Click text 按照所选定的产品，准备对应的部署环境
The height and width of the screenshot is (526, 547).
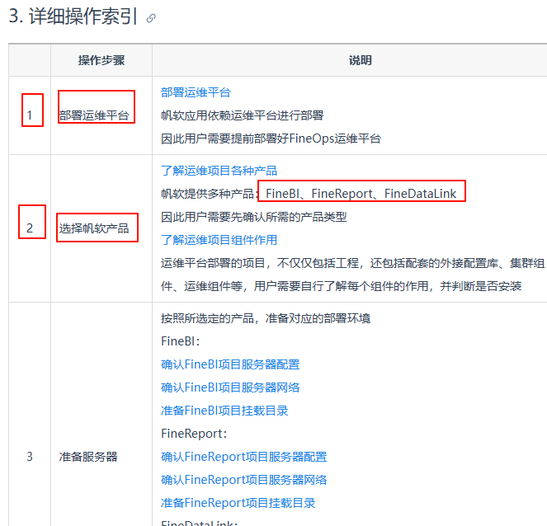click(x=265, y=318)
